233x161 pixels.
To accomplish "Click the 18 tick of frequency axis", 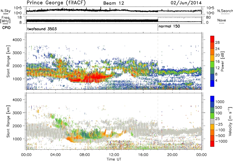I will pos(19,17).
